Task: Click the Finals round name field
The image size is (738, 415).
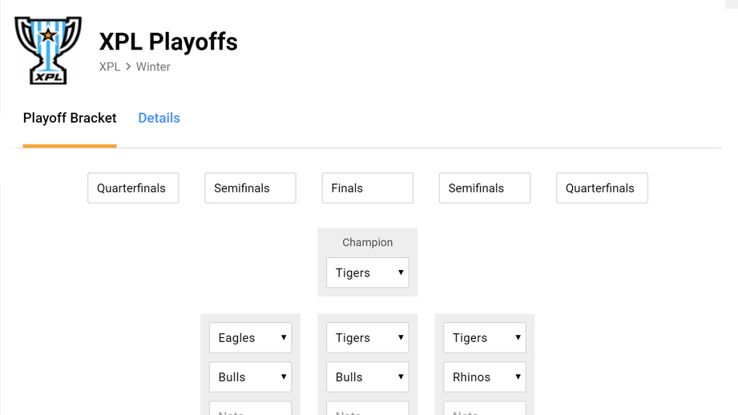Action: pyautogui.click(x=368, y=188)
